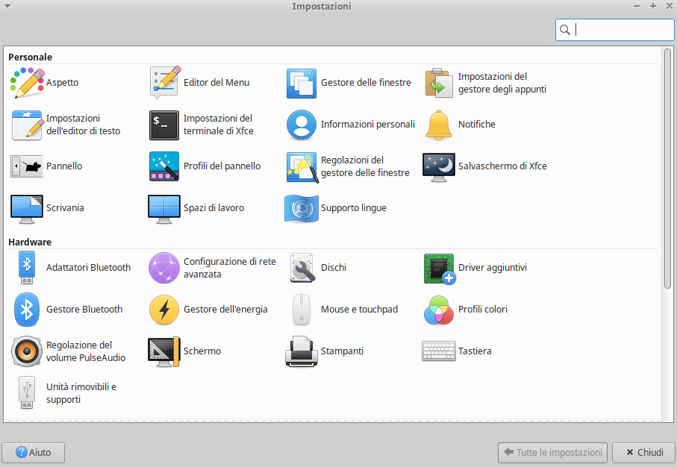The height and width of the screenshot is (467, 677).
Task: Open Impostazioni dell'editor di testo
Action: point(66,125)
